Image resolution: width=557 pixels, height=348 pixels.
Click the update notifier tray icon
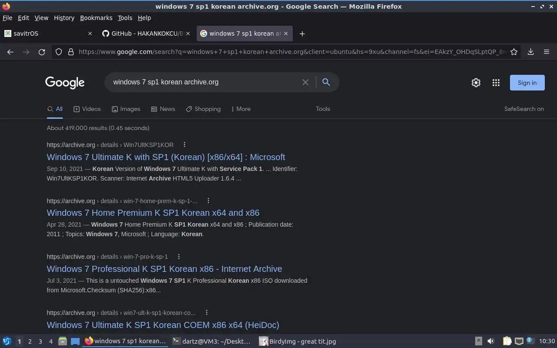point(530,341)
